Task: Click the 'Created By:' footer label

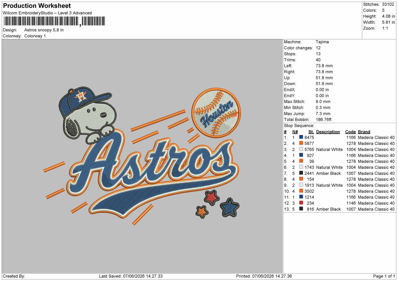Action: [x=14, y=276]
